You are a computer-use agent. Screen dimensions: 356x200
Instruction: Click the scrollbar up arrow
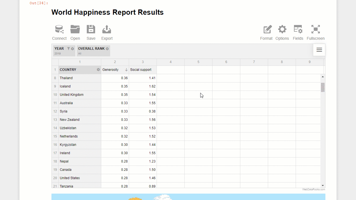pos(323,77)
